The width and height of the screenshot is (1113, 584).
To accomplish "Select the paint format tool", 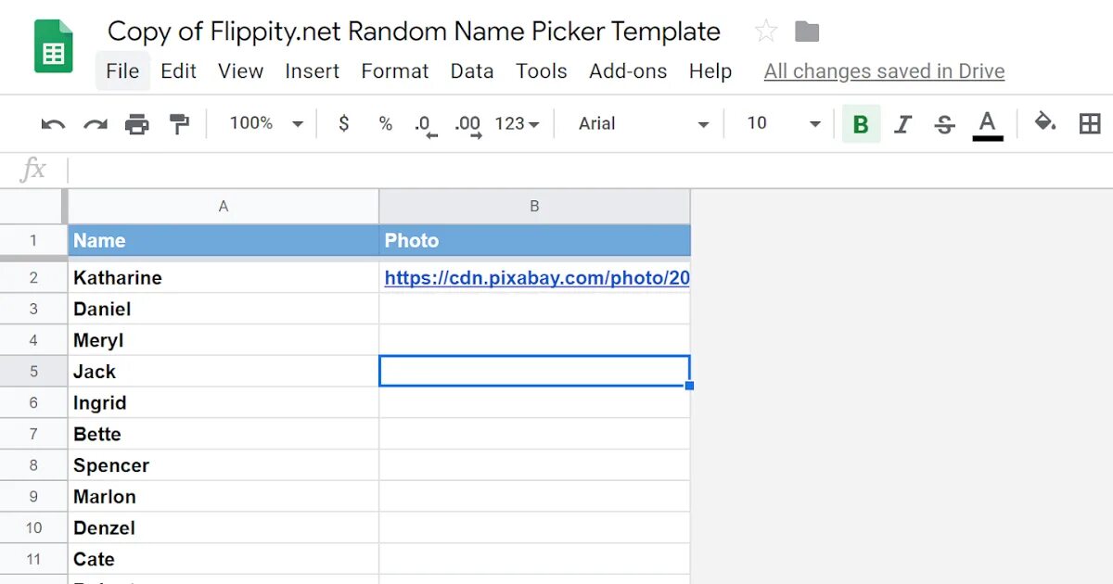I will [x=179, y=124].
